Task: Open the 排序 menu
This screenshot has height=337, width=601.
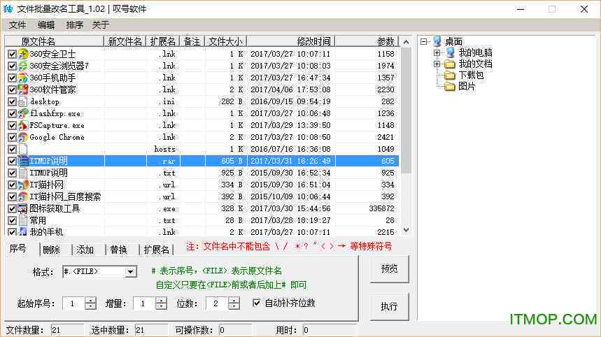Action: pos(74,25)
